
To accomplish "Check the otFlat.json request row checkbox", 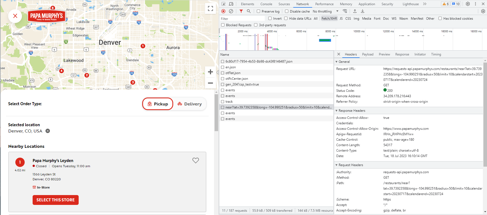I will coord(223,73).
